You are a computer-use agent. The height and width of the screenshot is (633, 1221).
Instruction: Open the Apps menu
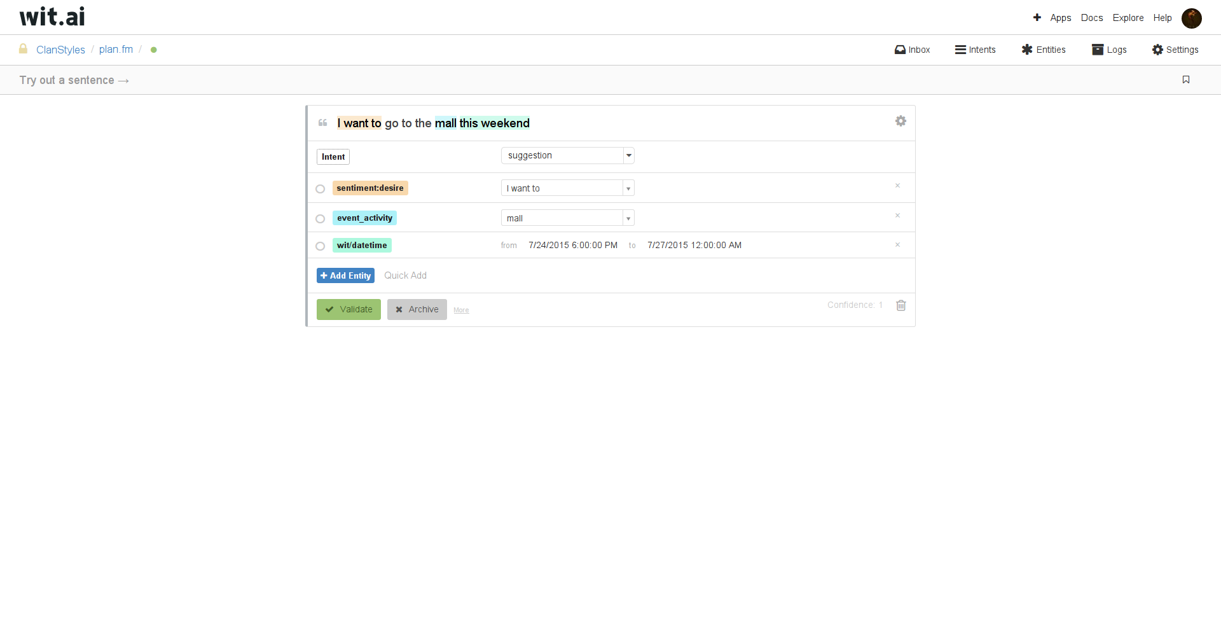tap(1060, 18)
